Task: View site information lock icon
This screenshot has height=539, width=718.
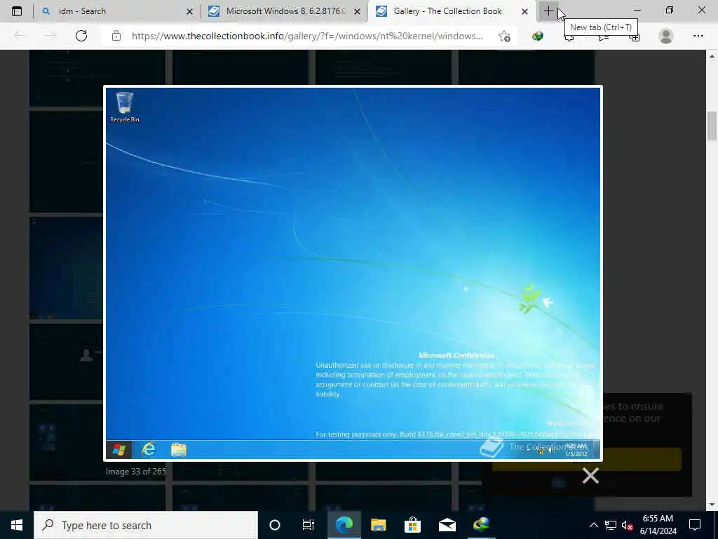Action: click(116, 36)
